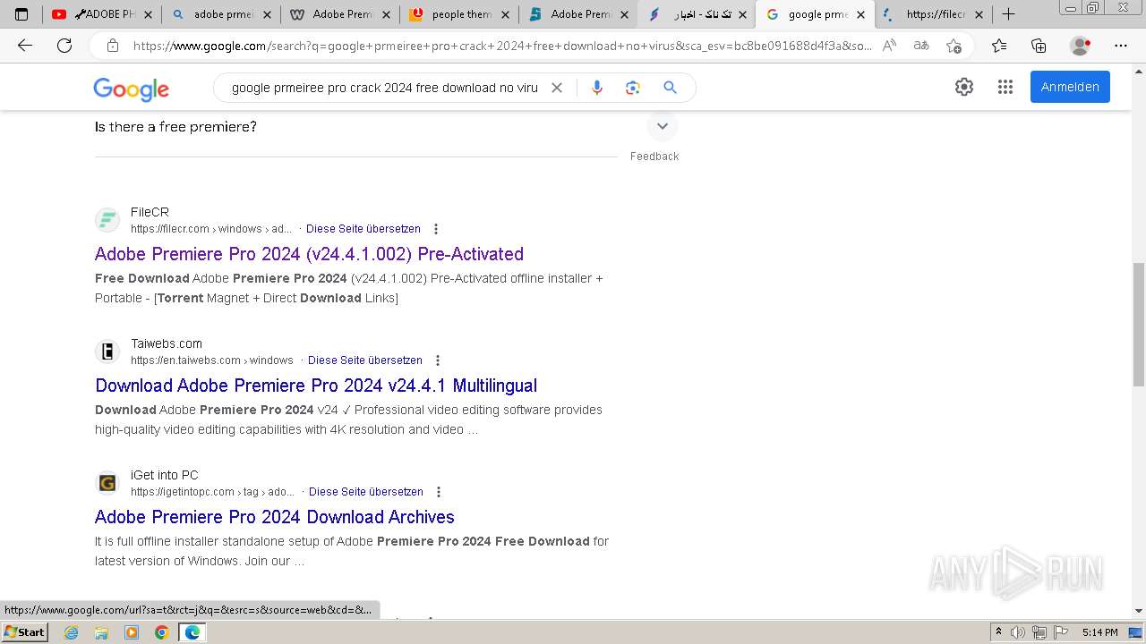Close the 'people them' tab
Viewport: 1146px width, 644px height.
504,14
